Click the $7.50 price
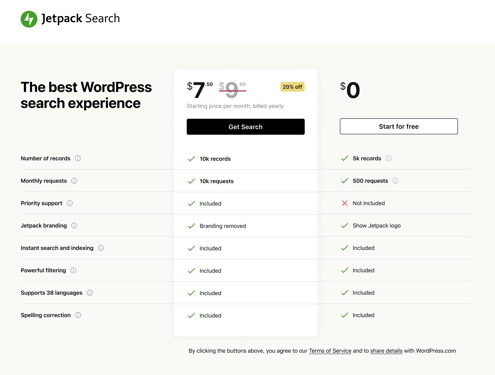Image resolution: width=495 pixels, height=375 pixels. point(200,90)
